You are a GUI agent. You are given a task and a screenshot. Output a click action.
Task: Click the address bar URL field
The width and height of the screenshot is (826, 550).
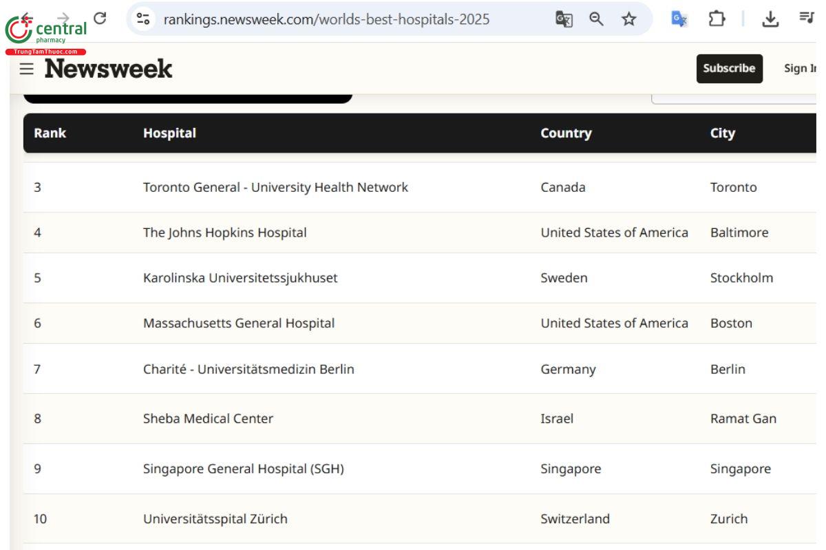pos(326,19)
